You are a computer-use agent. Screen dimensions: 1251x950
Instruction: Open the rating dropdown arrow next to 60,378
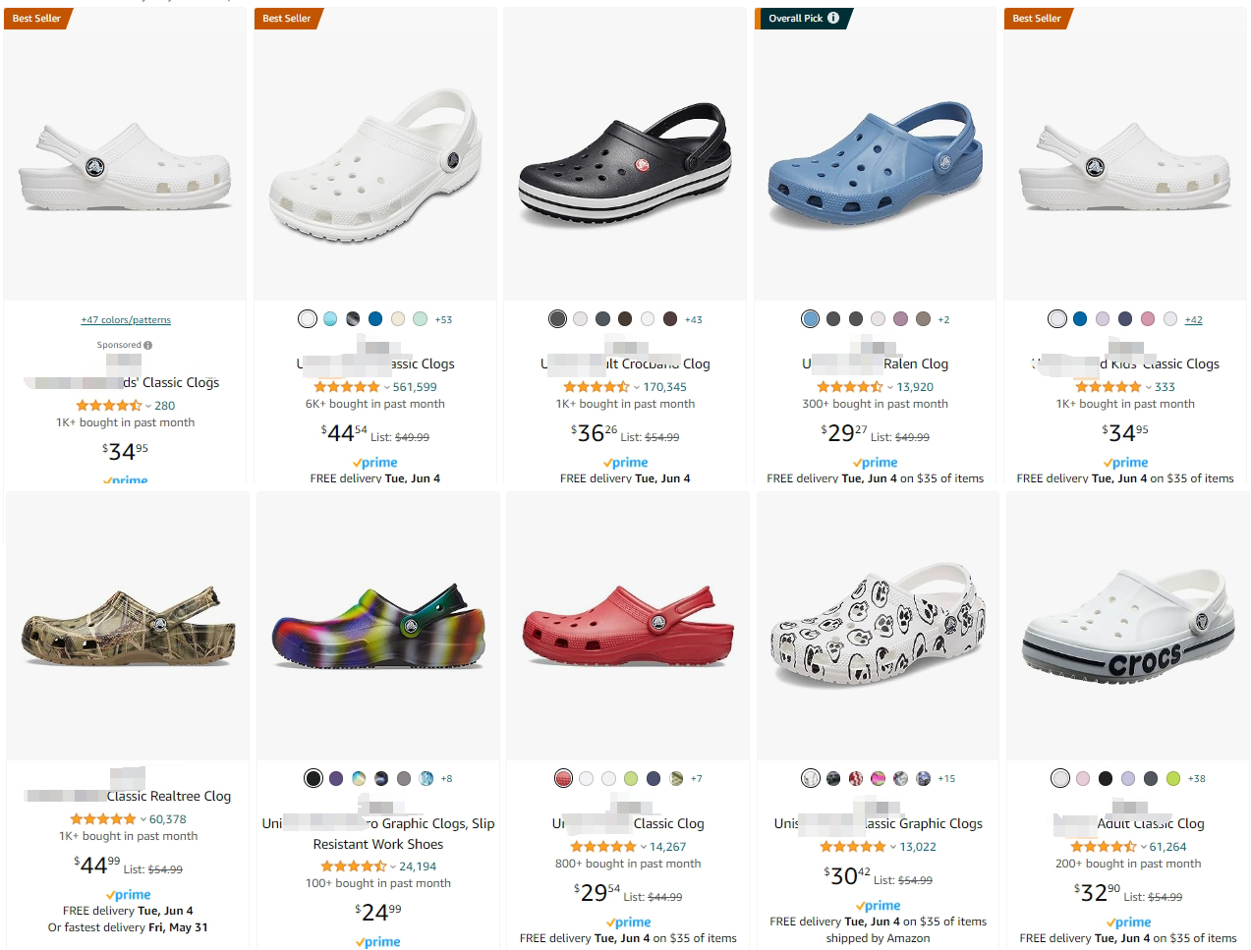pyautogui.click(x=142, y=819)
